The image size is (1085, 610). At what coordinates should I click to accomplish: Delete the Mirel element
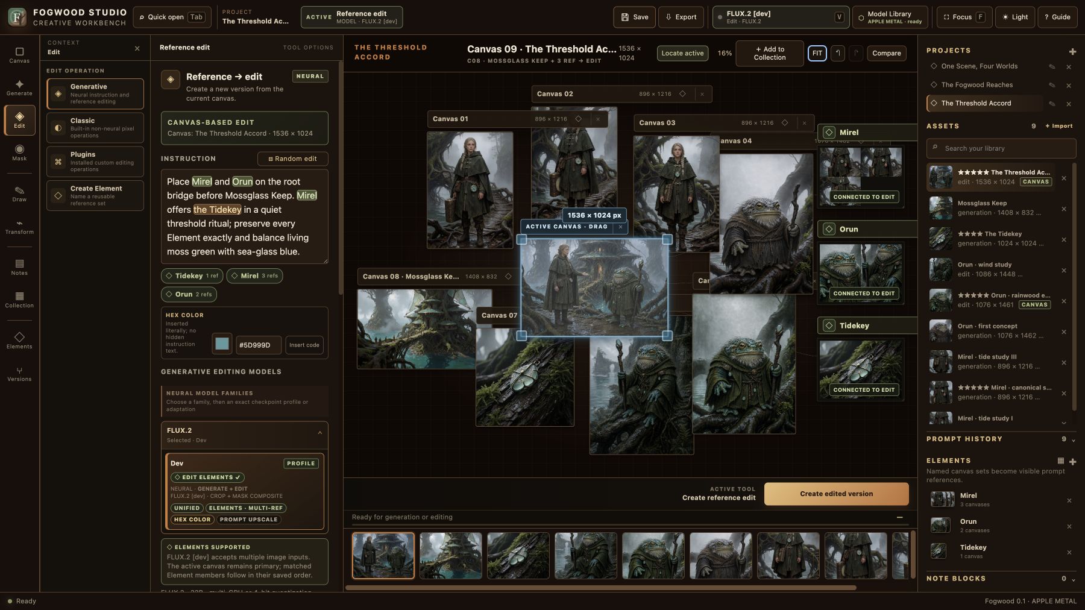coord(1069,500)
